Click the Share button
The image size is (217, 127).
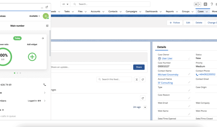139,67
